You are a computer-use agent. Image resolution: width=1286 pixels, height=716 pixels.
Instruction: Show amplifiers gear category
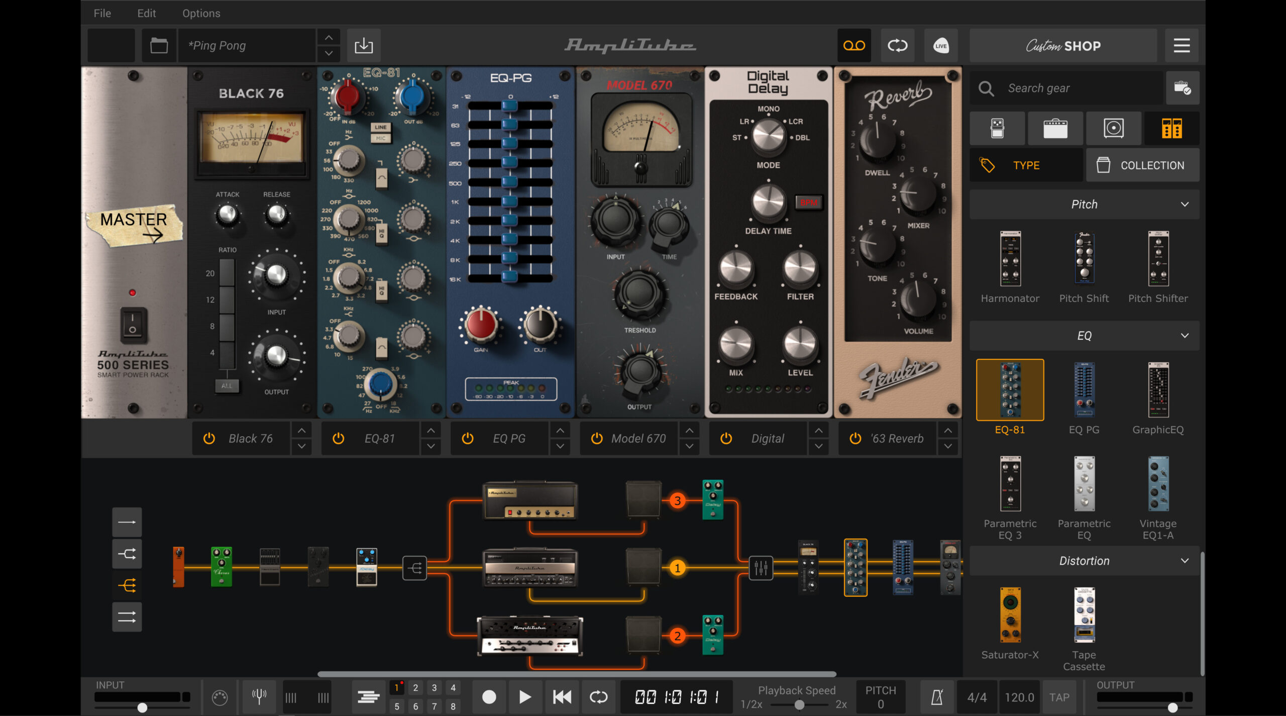pos(1055,129)
